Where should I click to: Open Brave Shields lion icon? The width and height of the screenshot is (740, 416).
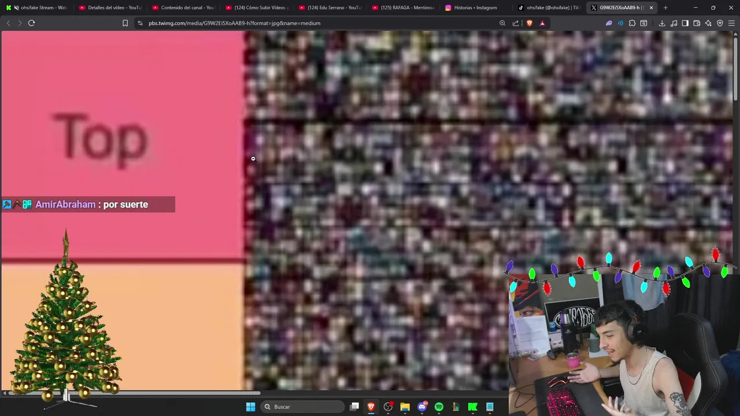(530, 23)
